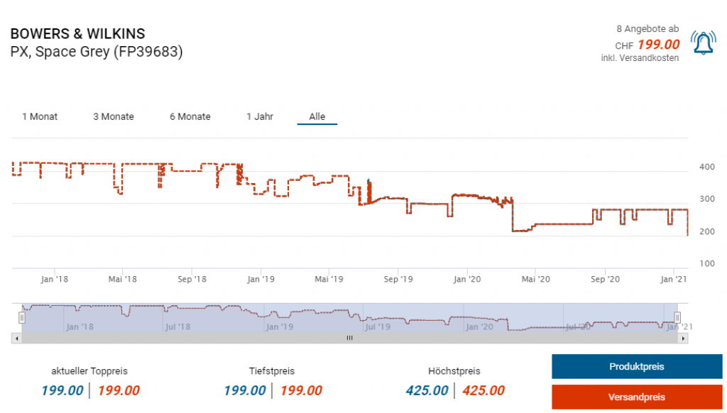The image size is (727, 413).
Task: Select the Alle time range tab
Action: click(317, 116)
